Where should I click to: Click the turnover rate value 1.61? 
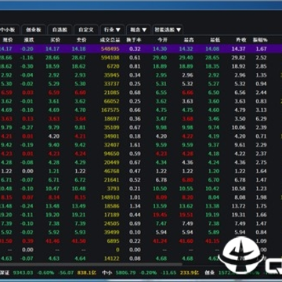click(x=135, y=145)
